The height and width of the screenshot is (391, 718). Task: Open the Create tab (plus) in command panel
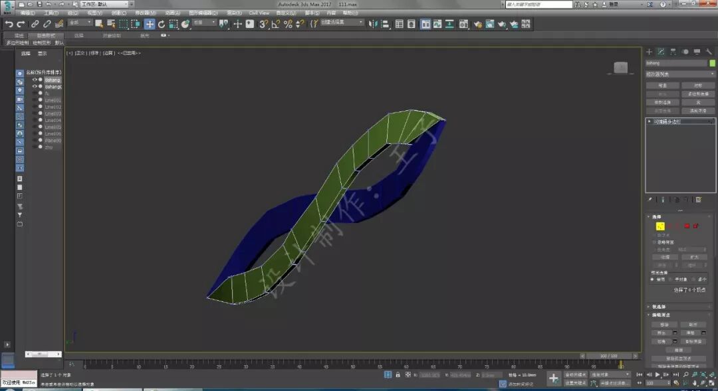pos(650,52)
